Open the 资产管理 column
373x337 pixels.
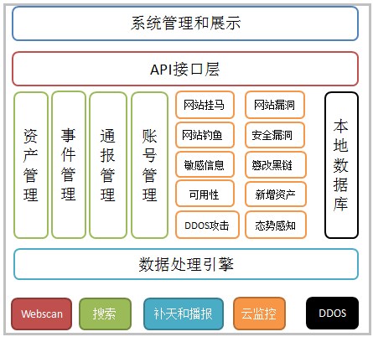click(x=31, y=165)
